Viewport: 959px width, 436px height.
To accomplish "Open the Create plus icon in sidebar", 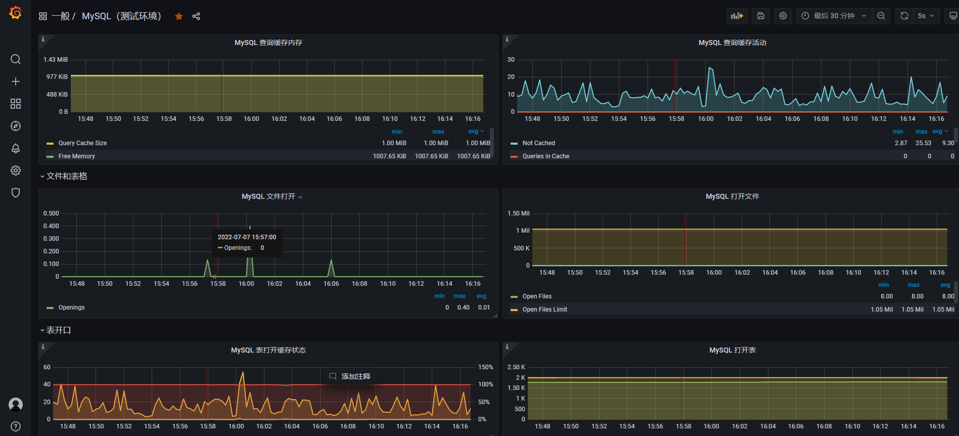I will click(16, 81).
